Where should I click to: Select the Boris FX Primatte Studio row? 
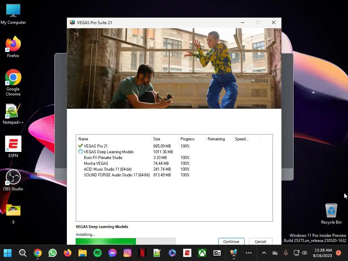coord(174,158)
